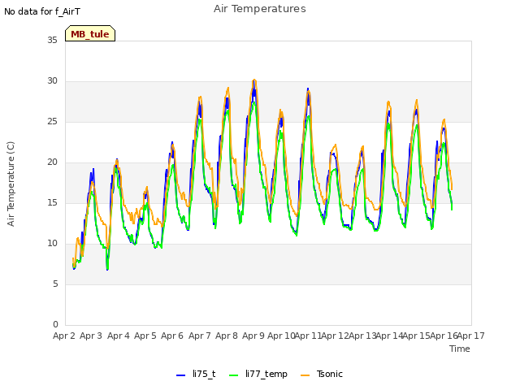This screenshot has height=390, width=520.
Task: Click the Apr 5 x-axis tick label
Action: pos(145,336)
